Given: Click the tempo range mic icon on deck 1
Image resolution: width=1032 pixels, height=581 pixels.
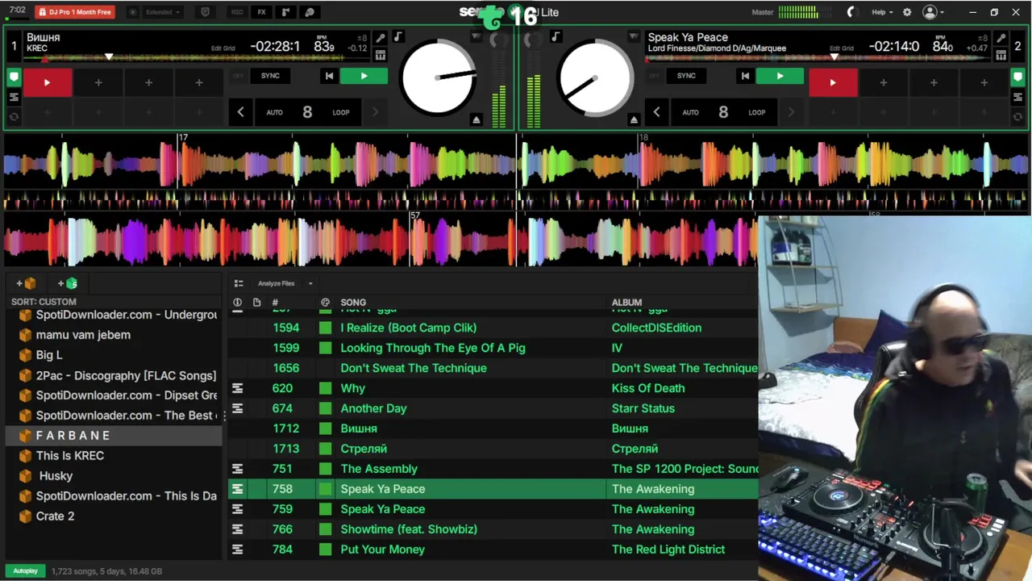Looking at the screenshot, I should pos(381,38).
